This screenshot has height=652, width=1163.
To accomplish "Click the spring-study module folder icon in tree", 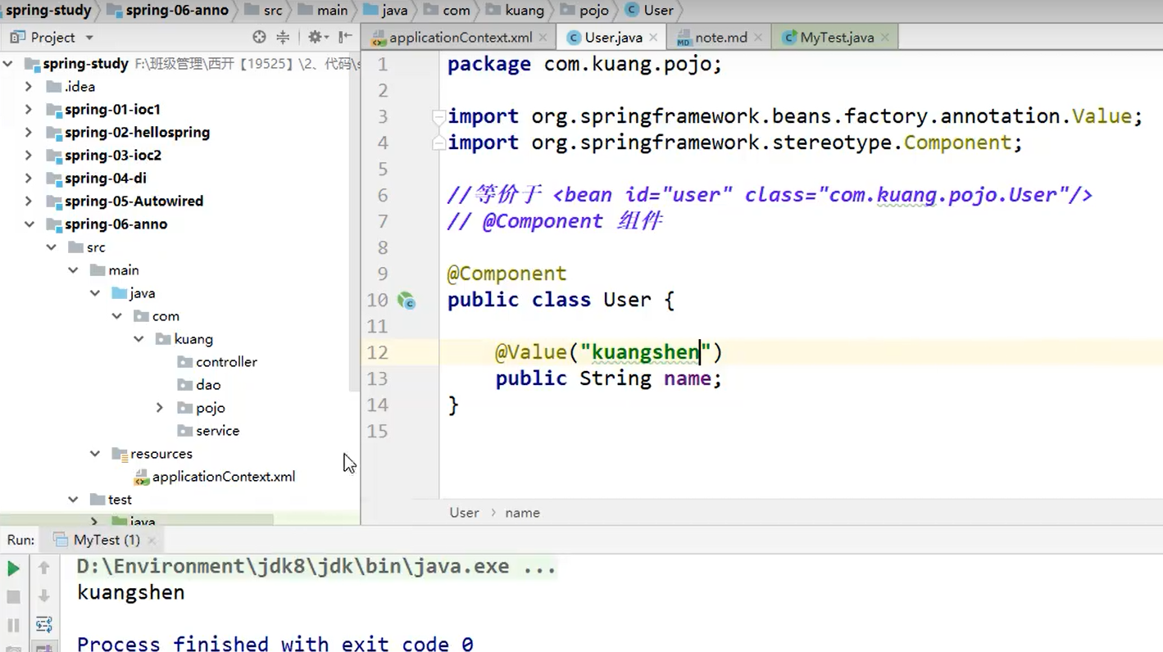I will click(x=32, y=64).
